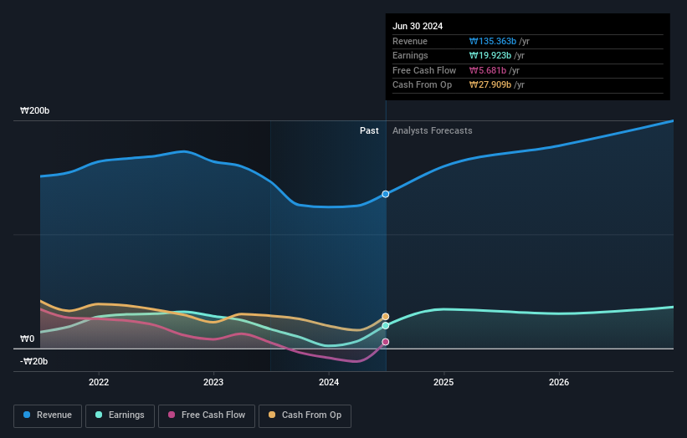The width and height of the screenshot is (687, 438).
Task: Click the teal Earnings data point marker
Action: (x=386, y=325)
